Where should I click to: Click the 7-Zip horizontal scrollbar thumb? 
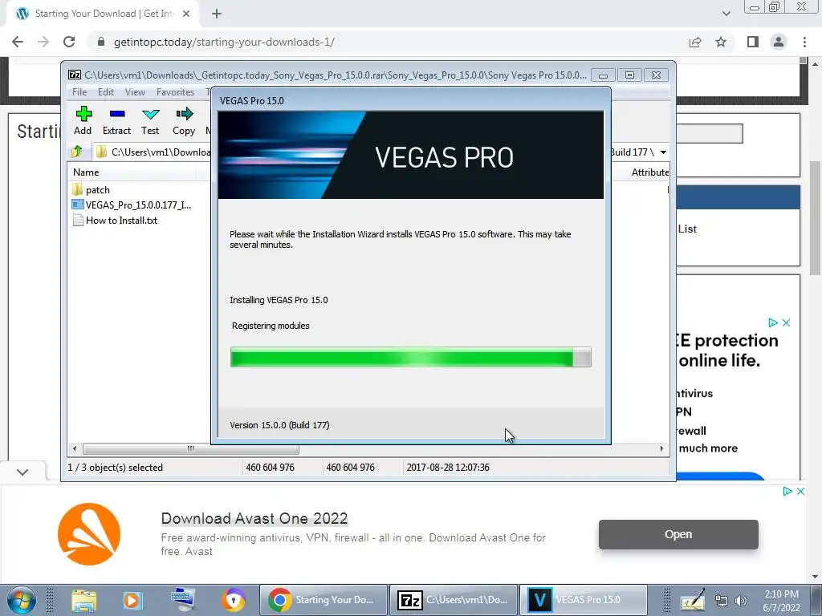(191, 449)
